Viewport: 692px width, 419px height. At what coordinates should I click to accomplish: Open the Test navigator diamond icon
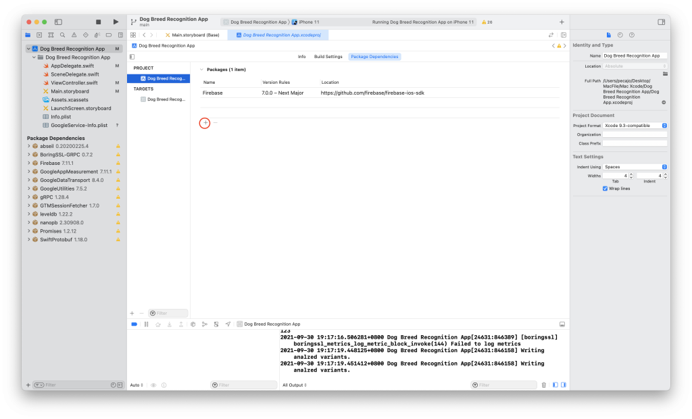86,35
